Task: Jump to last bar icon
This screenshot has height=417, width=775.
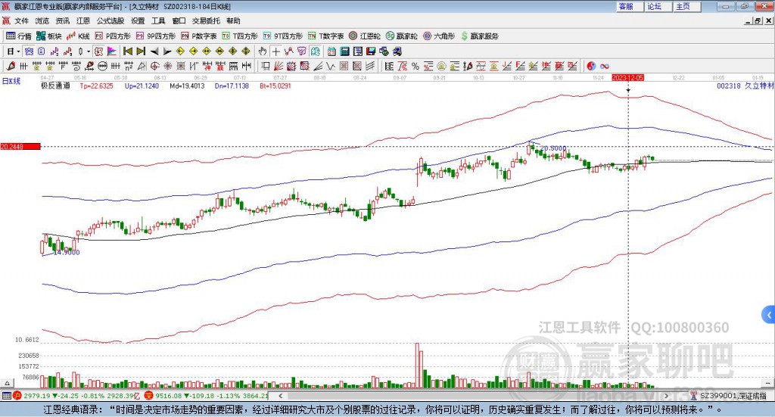Action: (x=141, y=51)
